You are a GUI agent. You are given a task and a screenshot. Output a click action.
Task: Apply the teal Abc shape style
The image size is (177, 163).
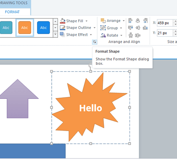coord(6,28)
